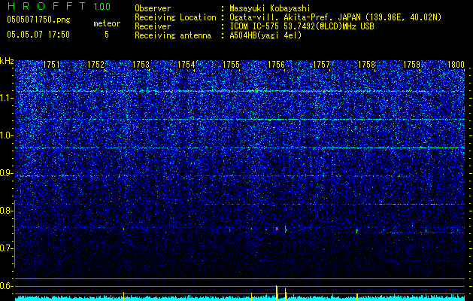473x301 pixels.
Task: Click the 1755 time marker
Action: pos(231,65)
